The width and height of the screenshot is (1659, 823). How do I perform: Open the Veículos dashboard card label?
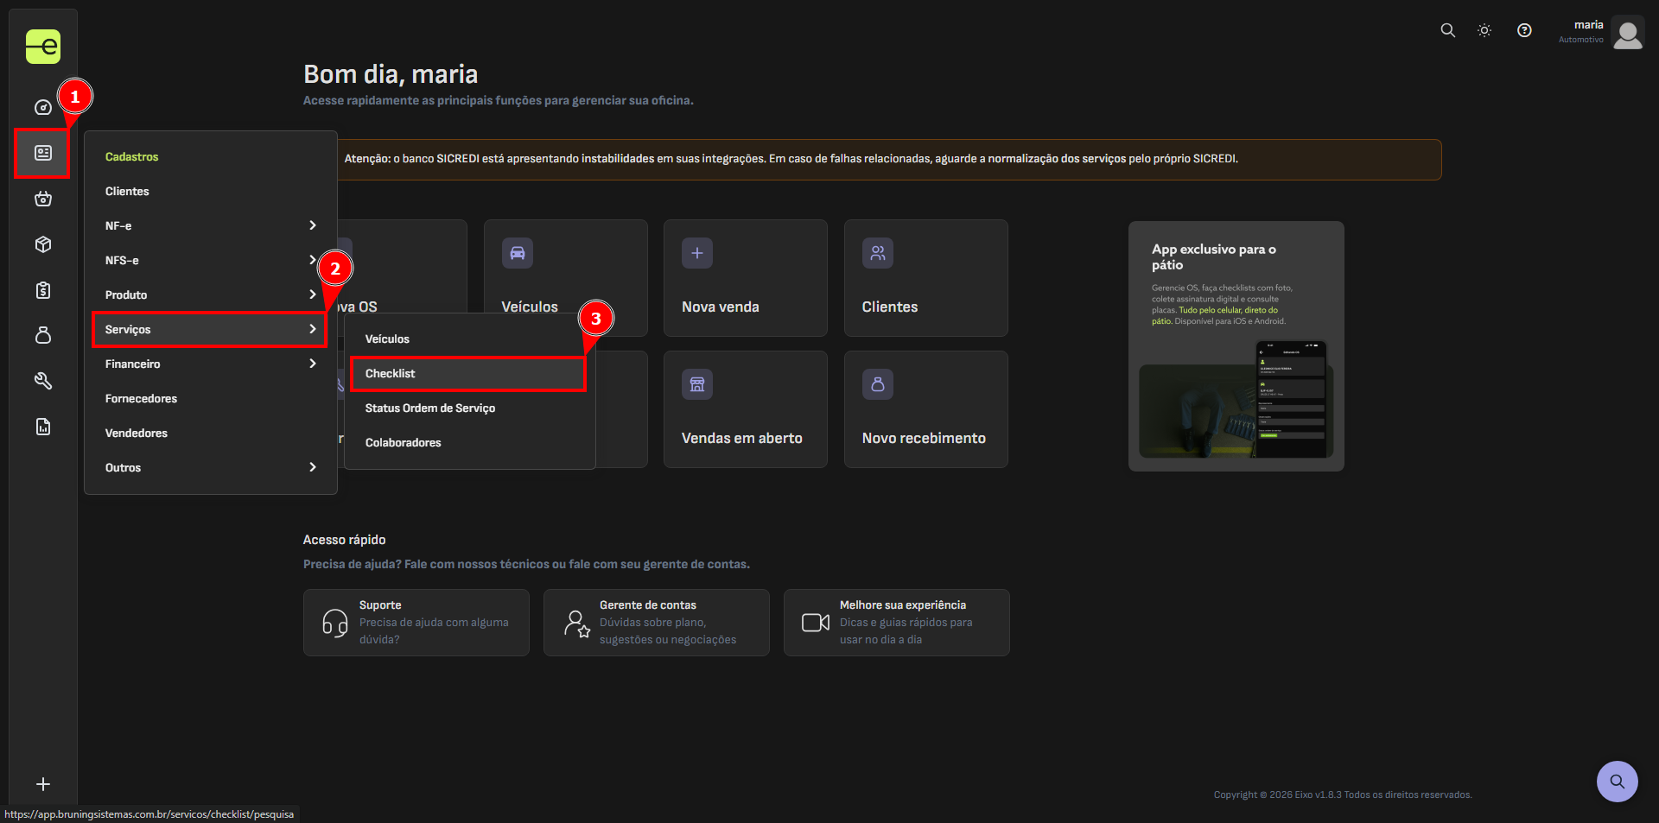click(x=530, y=307)
